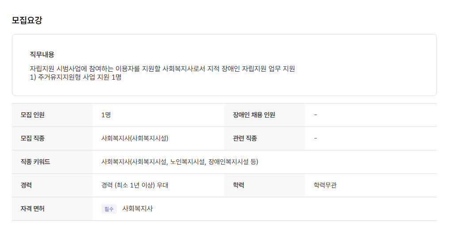Click the 경력 label cell
This screenshot has width=462, height=234.
(x=27, y=185)
